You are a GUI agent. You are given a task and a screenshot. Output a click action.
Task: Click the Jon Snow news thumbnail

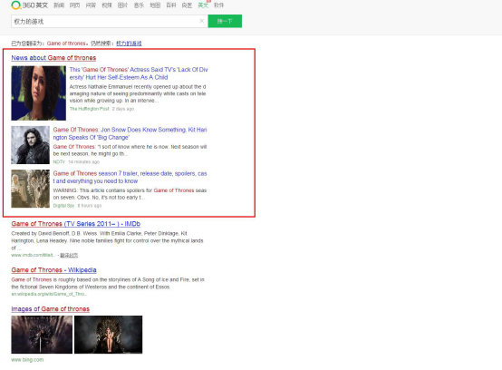[x=31, y=145]
